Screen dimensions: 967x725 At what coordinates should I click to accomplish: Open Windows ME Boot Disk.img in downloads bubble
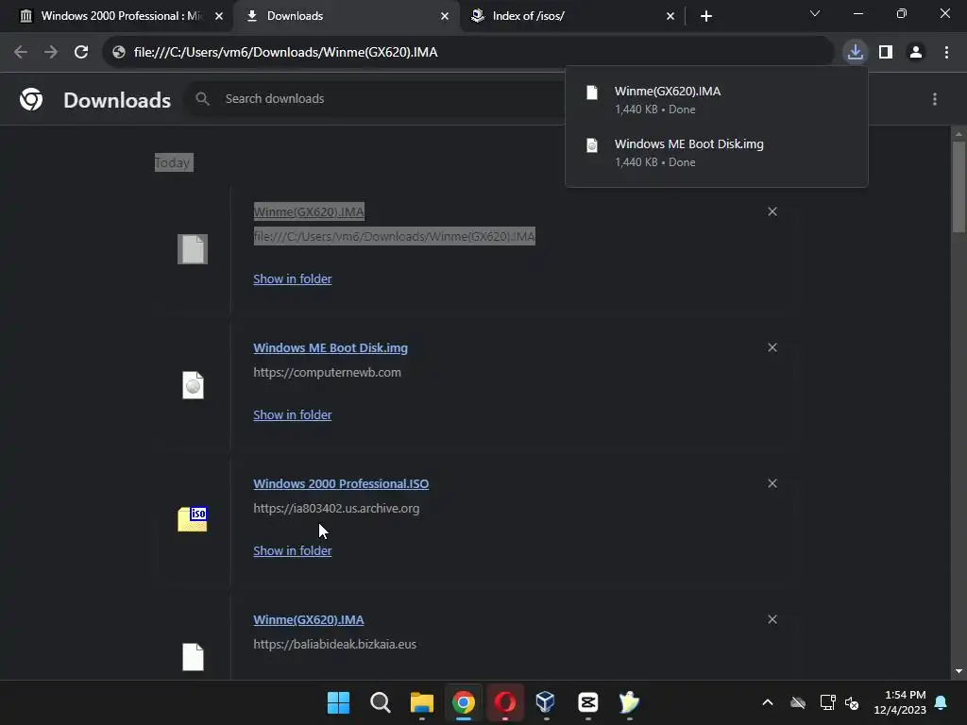click(x=716, y=153)
